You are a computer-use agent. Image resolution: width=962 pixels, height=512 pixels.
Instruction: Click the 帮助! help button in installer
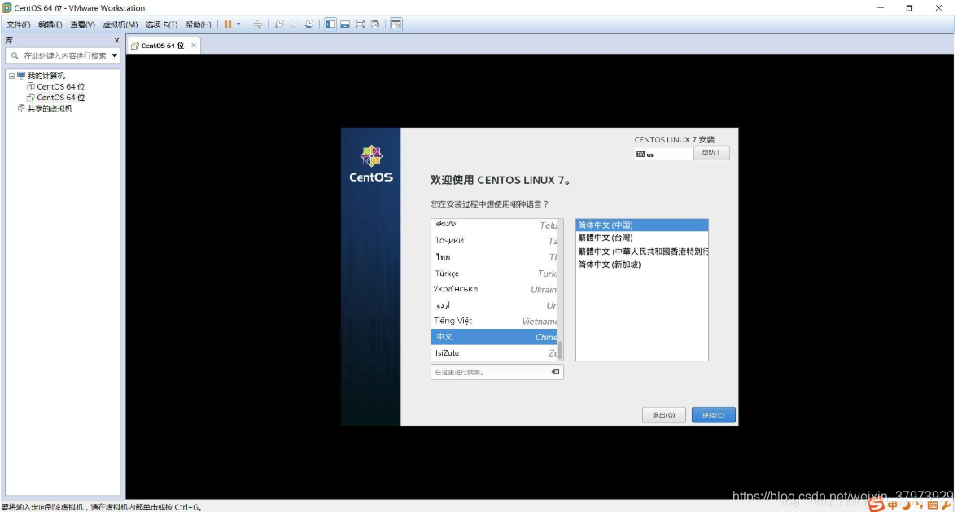pos(711,153)
